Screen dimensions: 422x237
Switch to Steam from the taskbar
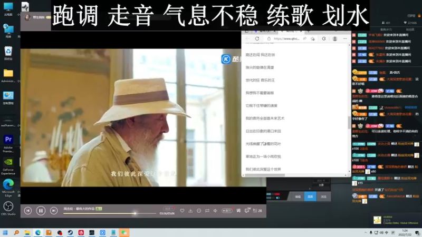click(70, 232)
